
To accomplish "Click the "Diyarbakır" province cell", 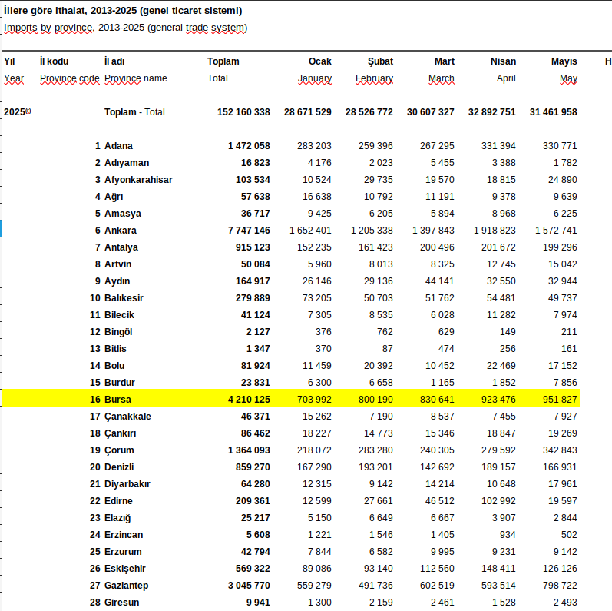I will tap(127, 484).
